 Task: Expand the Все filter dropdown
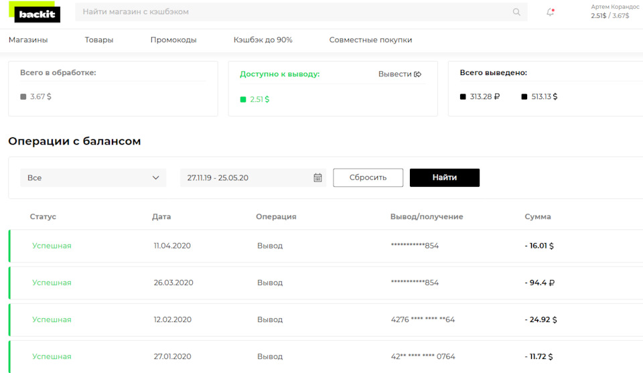point(93,177)
